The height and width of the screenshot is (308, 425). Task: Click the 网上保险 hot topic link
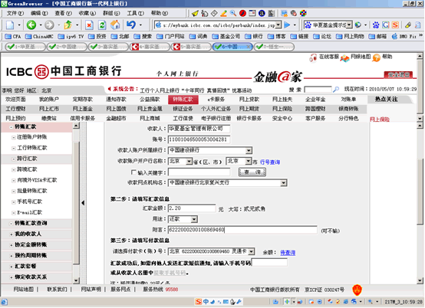click(x=380, y=120)
